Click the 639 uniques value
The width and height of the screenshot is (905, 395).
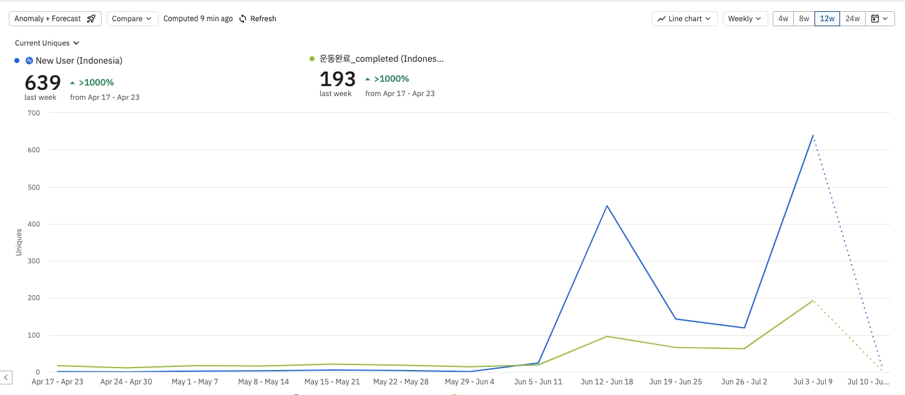click(x=42, y=83)
